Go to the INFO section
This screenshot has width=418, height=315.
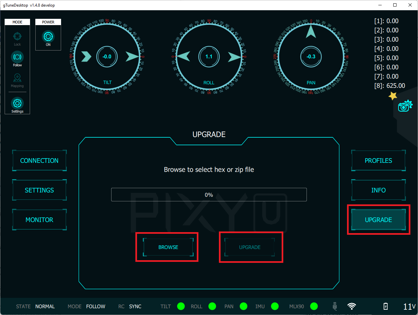(x=378, y=190)
